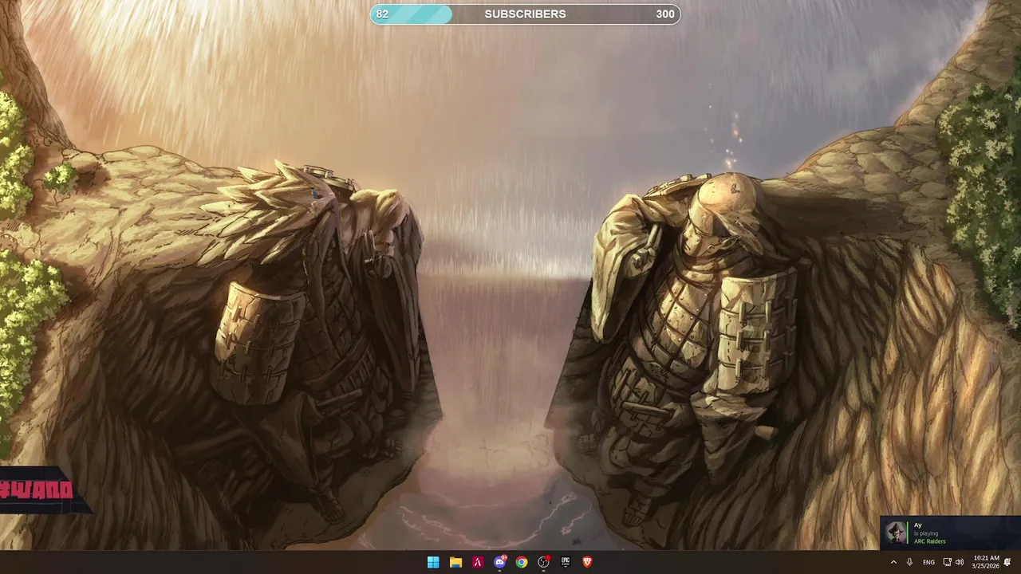Open the ENG language switcher
Viewport: 1021px width, 574px height.
928,562
